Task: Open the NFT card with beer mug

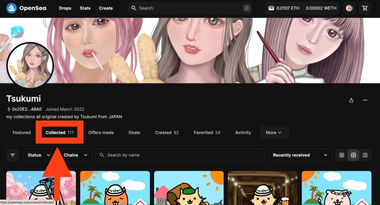Action: pyautogui.click(x=263, y=188)
